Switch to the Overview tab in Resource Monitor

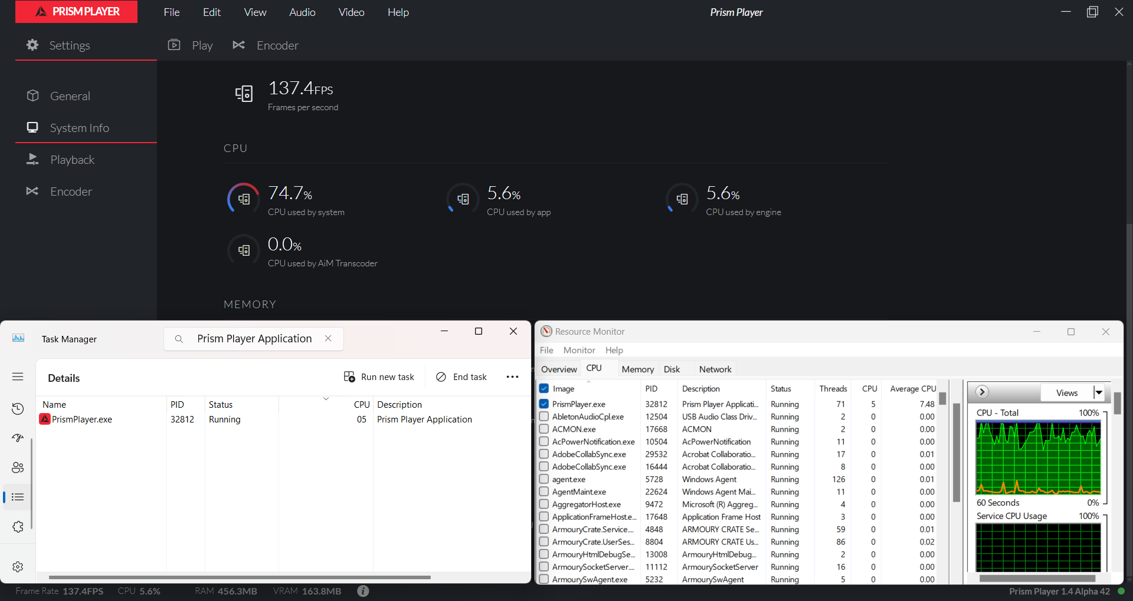559,369
